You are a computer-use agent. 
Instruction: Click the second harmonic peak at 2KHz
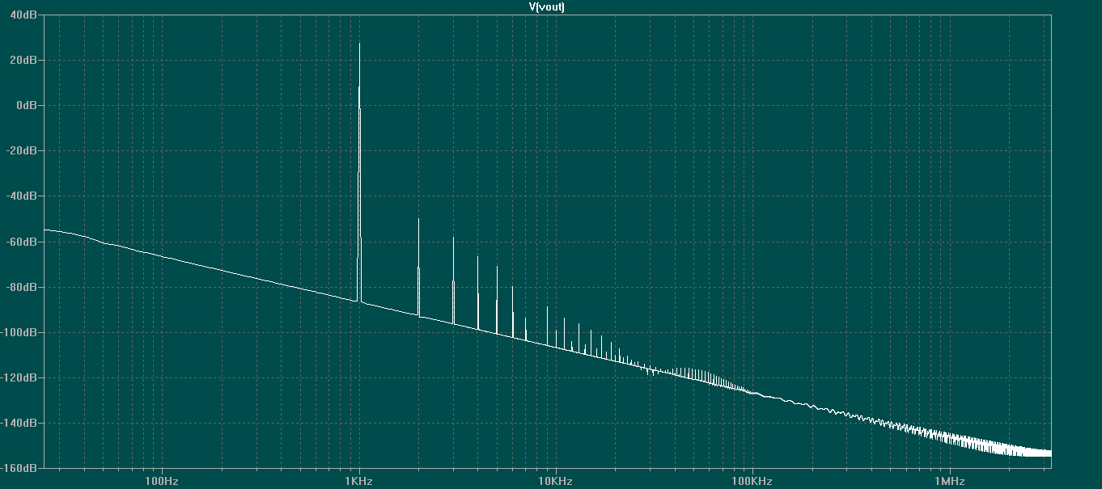pyautogui.click(x=418, y=268)
